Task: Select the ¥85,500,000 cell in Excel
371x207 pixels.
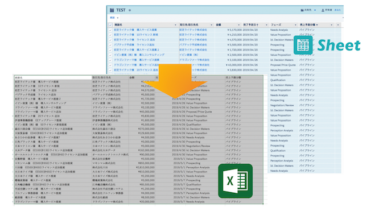Action: [x=142, y=184]
